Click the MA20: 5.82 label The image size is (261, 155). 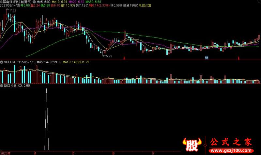point(76,2)
